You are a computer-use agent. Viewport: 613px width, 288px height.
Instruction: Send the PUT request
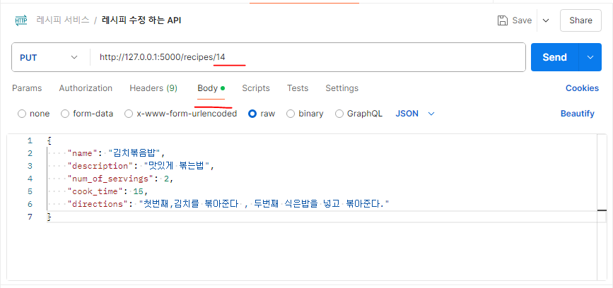pyautogui.click(x=554, y=57)
